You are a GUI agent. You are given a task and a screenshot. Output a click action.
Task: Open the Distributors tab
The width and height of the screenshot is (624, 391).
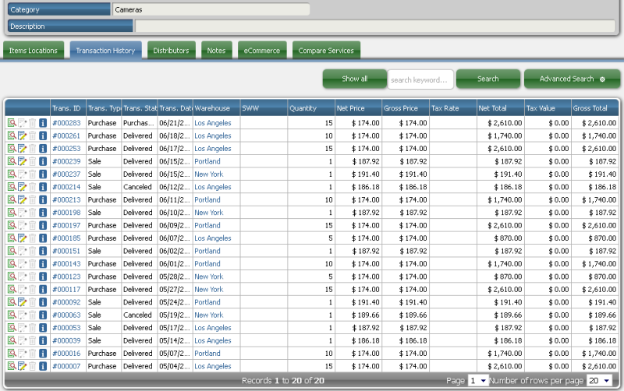pos(171,51)
